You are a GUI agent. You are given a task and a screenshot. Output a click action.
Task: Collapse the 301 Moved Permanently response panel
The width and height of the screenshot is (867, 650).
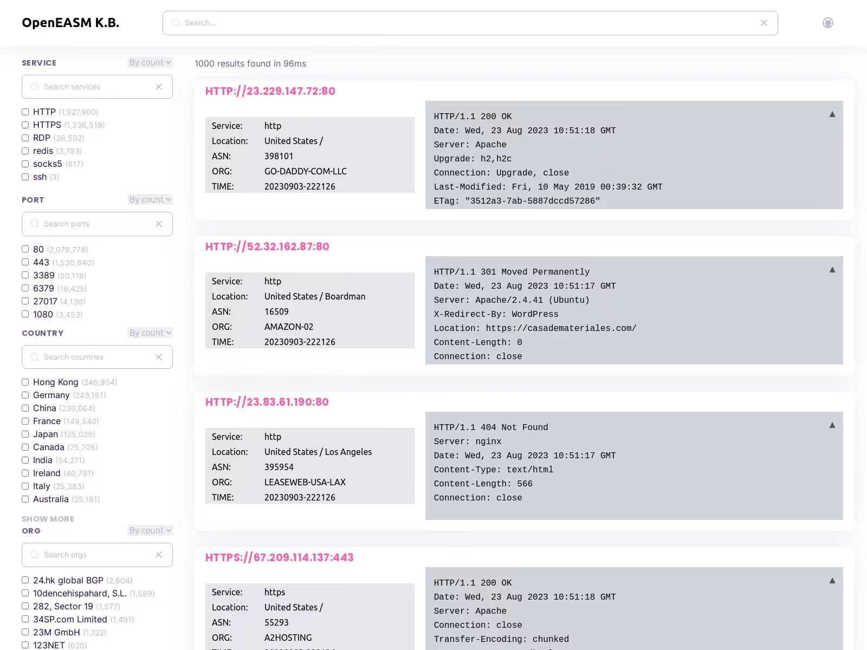click(832, 269)
